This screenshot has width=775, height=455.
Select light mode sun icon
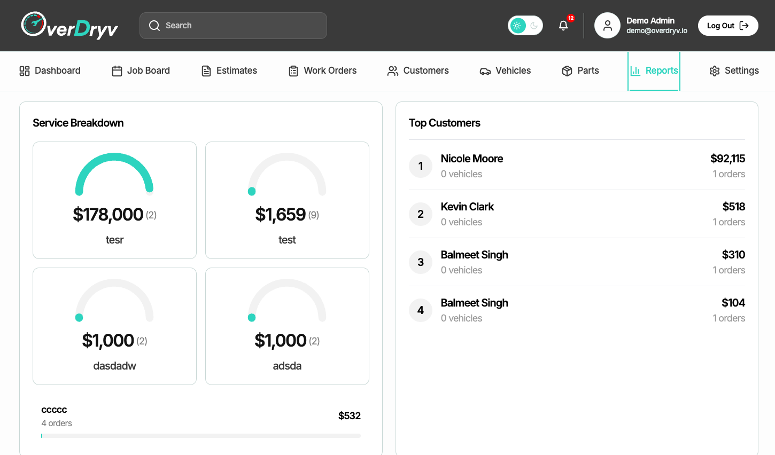pos(517,26)
